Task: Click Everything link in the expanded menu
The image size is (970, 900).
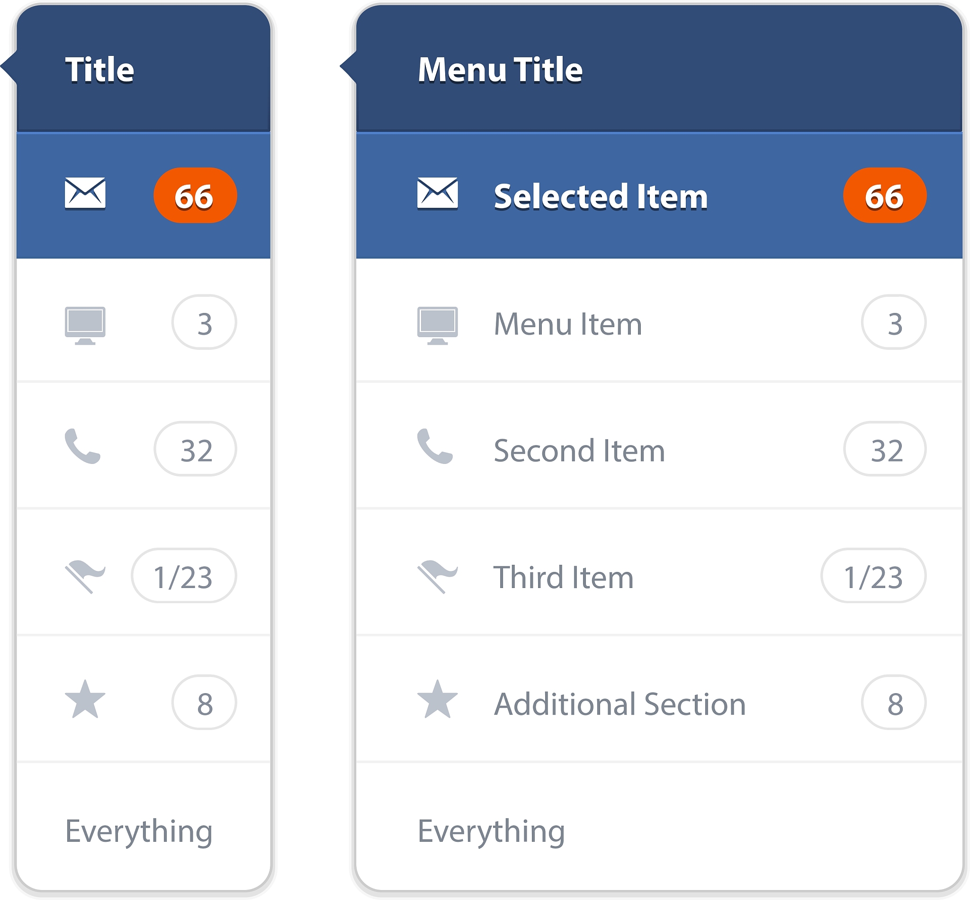Action: click(491, 831)
